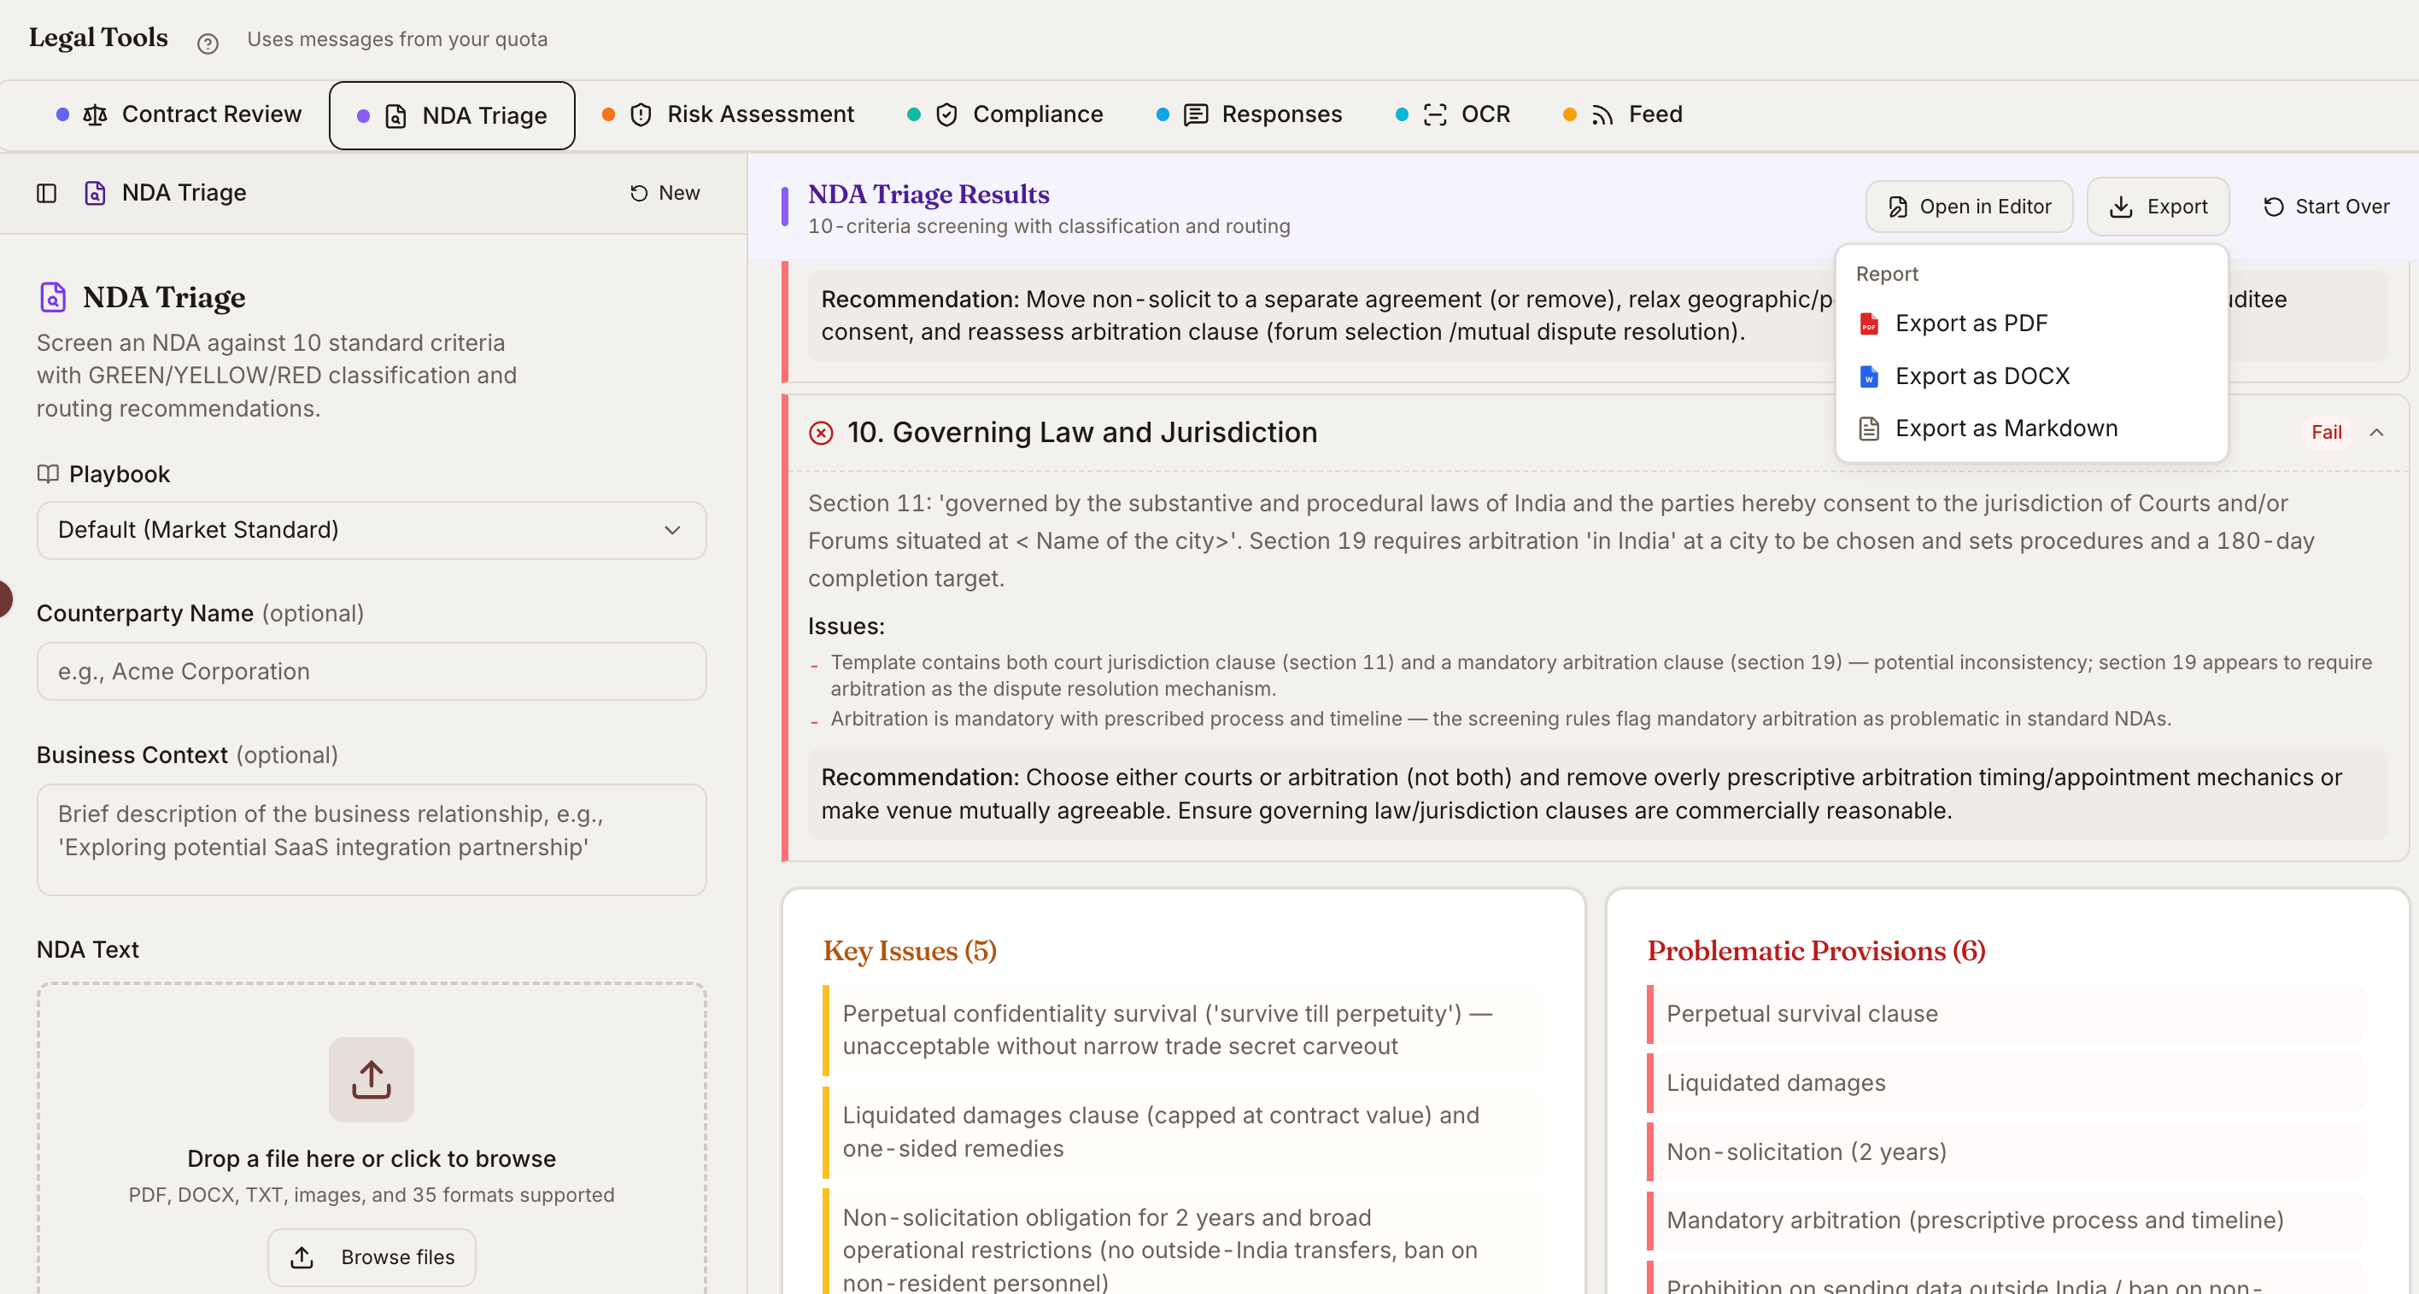This screenshot has height=1294, width=2419.
Task: Click the Markdown document icon
Action: [x=1869, y=428]
